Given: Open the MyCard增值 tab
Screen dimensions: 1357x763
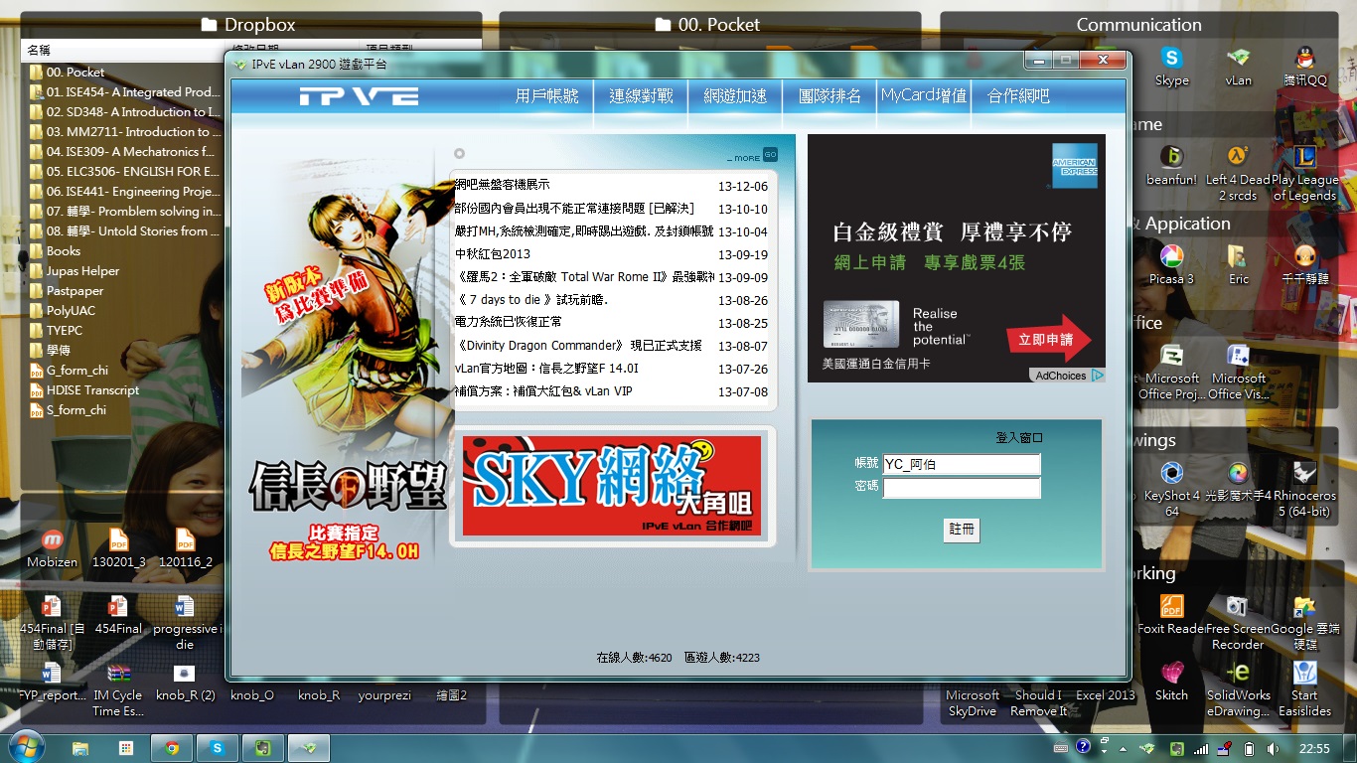Looking at the screenshot, I should point(923,96).
